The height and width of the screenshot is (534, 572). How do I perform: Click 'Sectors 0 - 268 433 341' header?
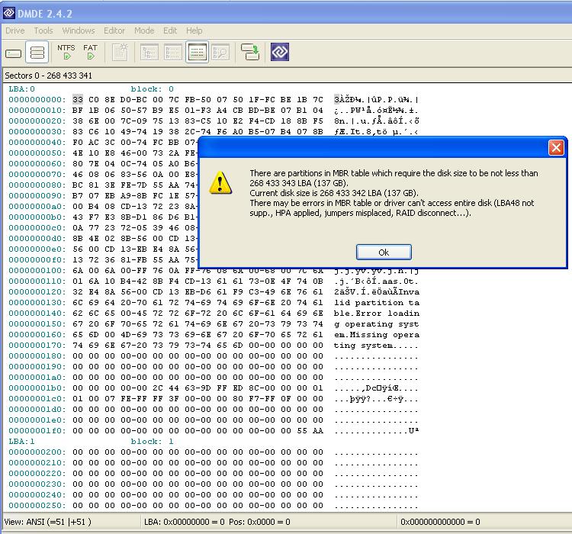[x=49, y=76]
